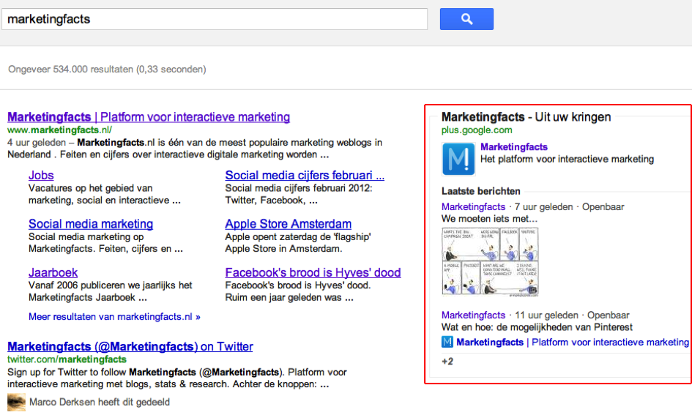Open the comic strip thumbnail image
Image resolution: width=692 pixels, height=415 pixels.
click(491, 261)
